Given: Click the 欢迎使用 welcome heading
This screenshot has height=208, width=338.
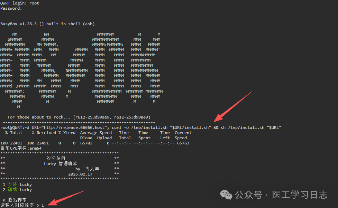Looking at the screenshot, I should (x=56, y=159).
